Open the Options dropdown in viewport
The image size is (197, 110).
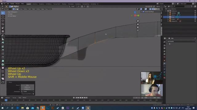159,6
